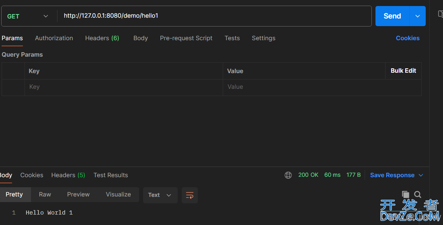Click the wrap lines icon in response toolbar

pyautogui.click(x=190, y=195)
